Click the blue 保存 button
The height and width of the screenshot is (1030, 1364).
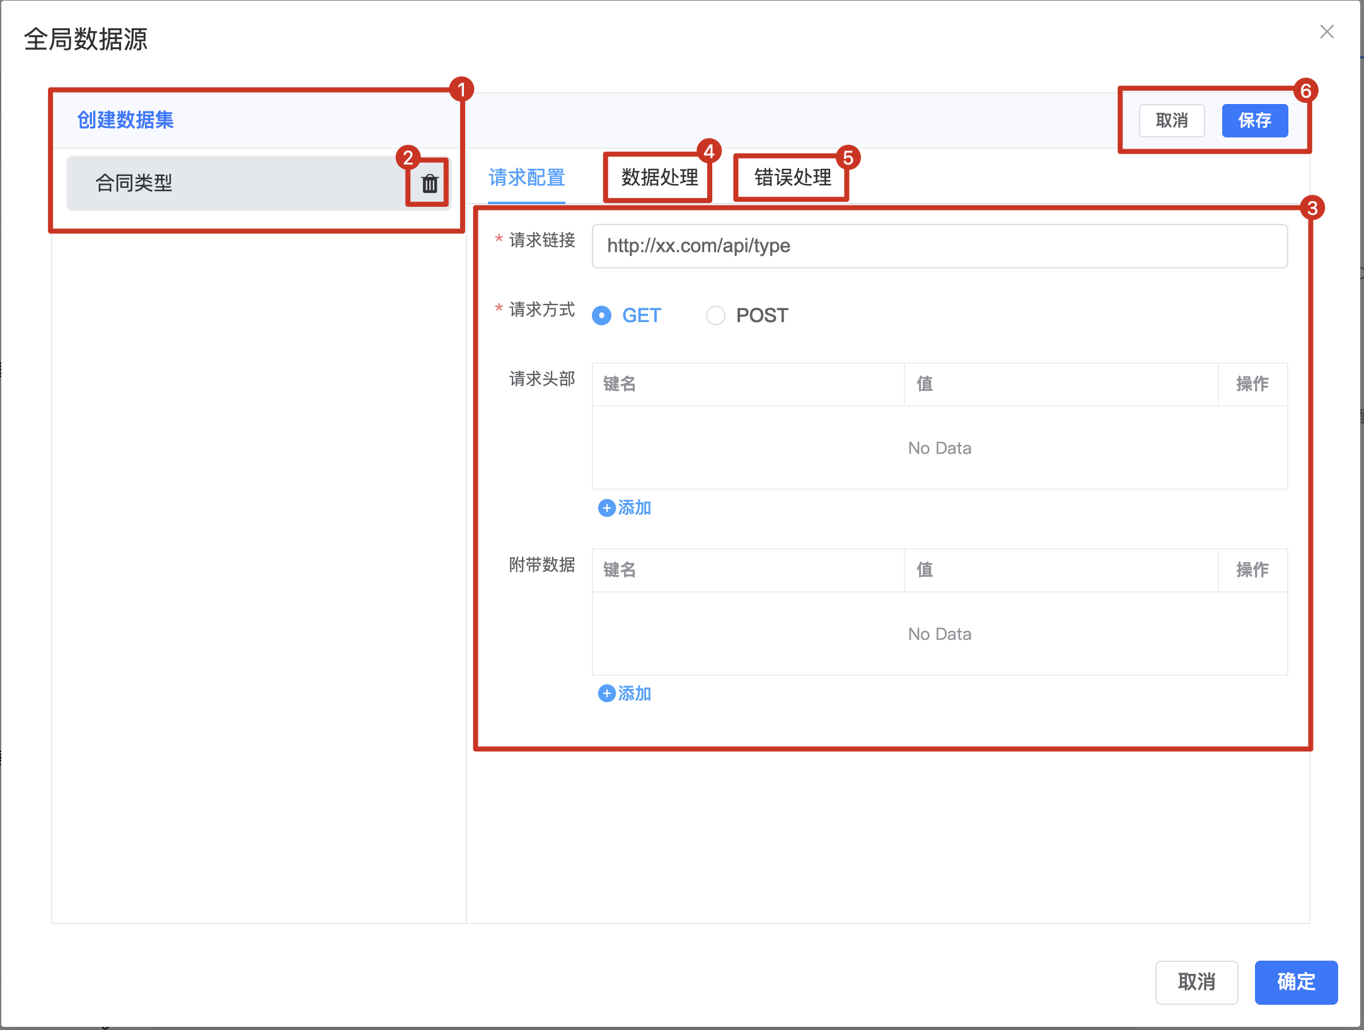pyautogui.click(x=1254, y=120)
